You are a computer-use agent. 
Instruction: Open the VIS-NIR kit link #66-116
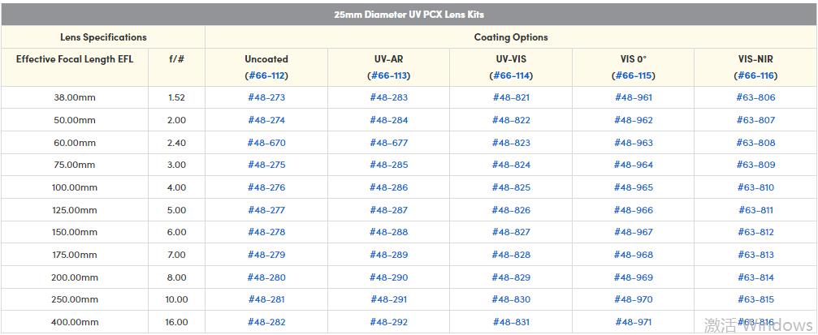point(755,75)
